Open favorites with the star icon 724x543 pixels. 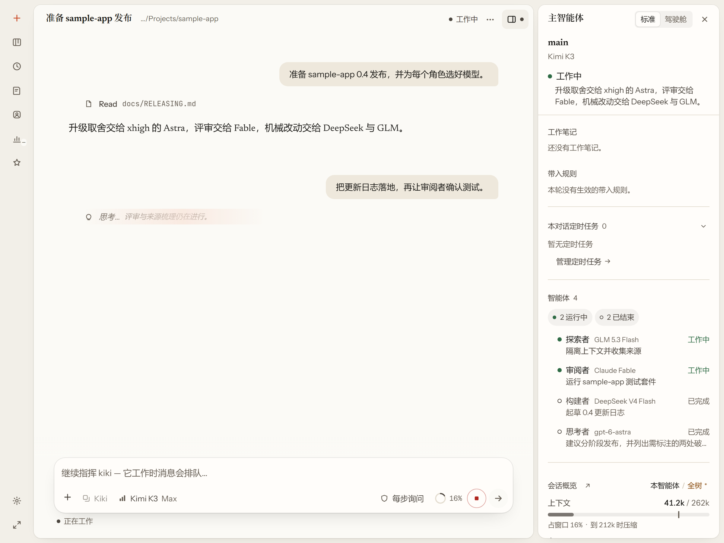point(17,163)
